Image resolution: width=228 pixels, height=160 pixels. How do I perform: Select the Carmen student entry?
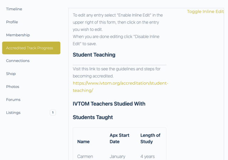85,156
